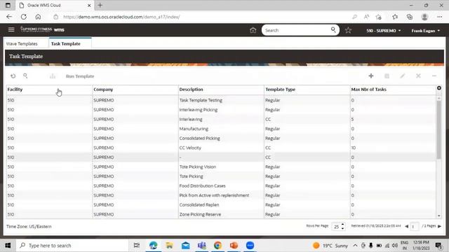Open the grid column settings circle icon
This screenshot has width=449, height=252.
pyautogui.click(x=439, y=88)
